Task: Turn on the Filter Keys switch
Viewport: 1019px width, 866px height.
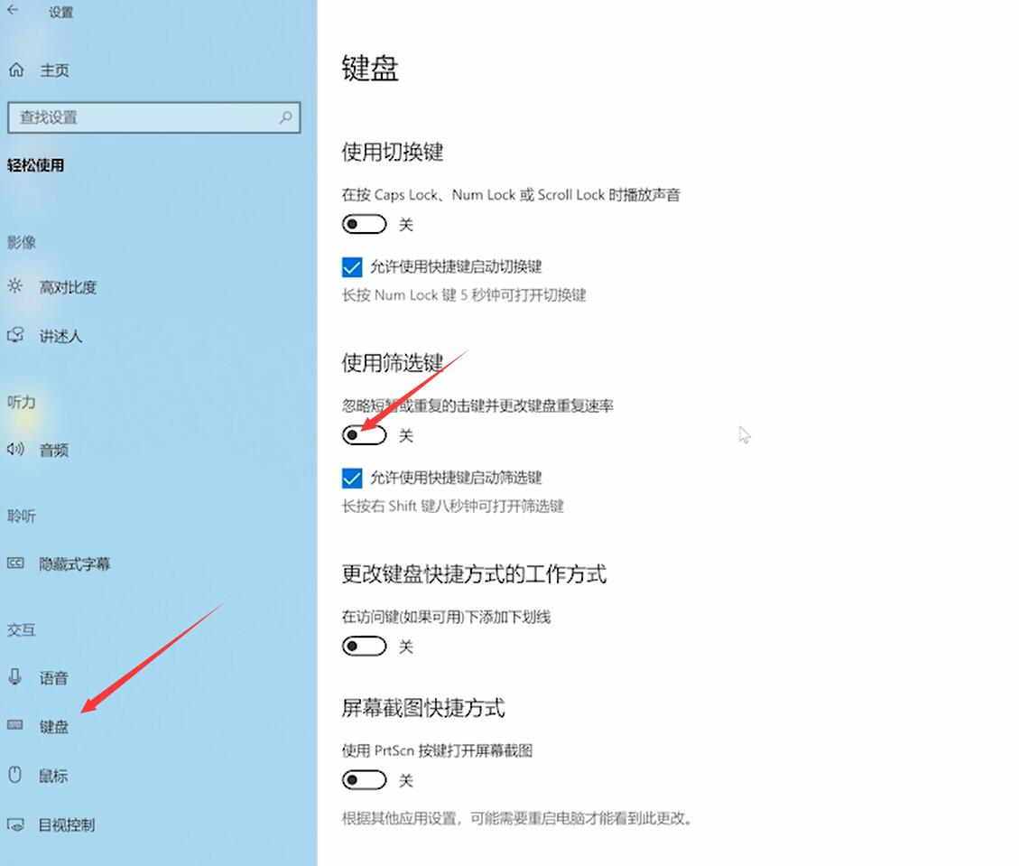Action: pos(364,435)
